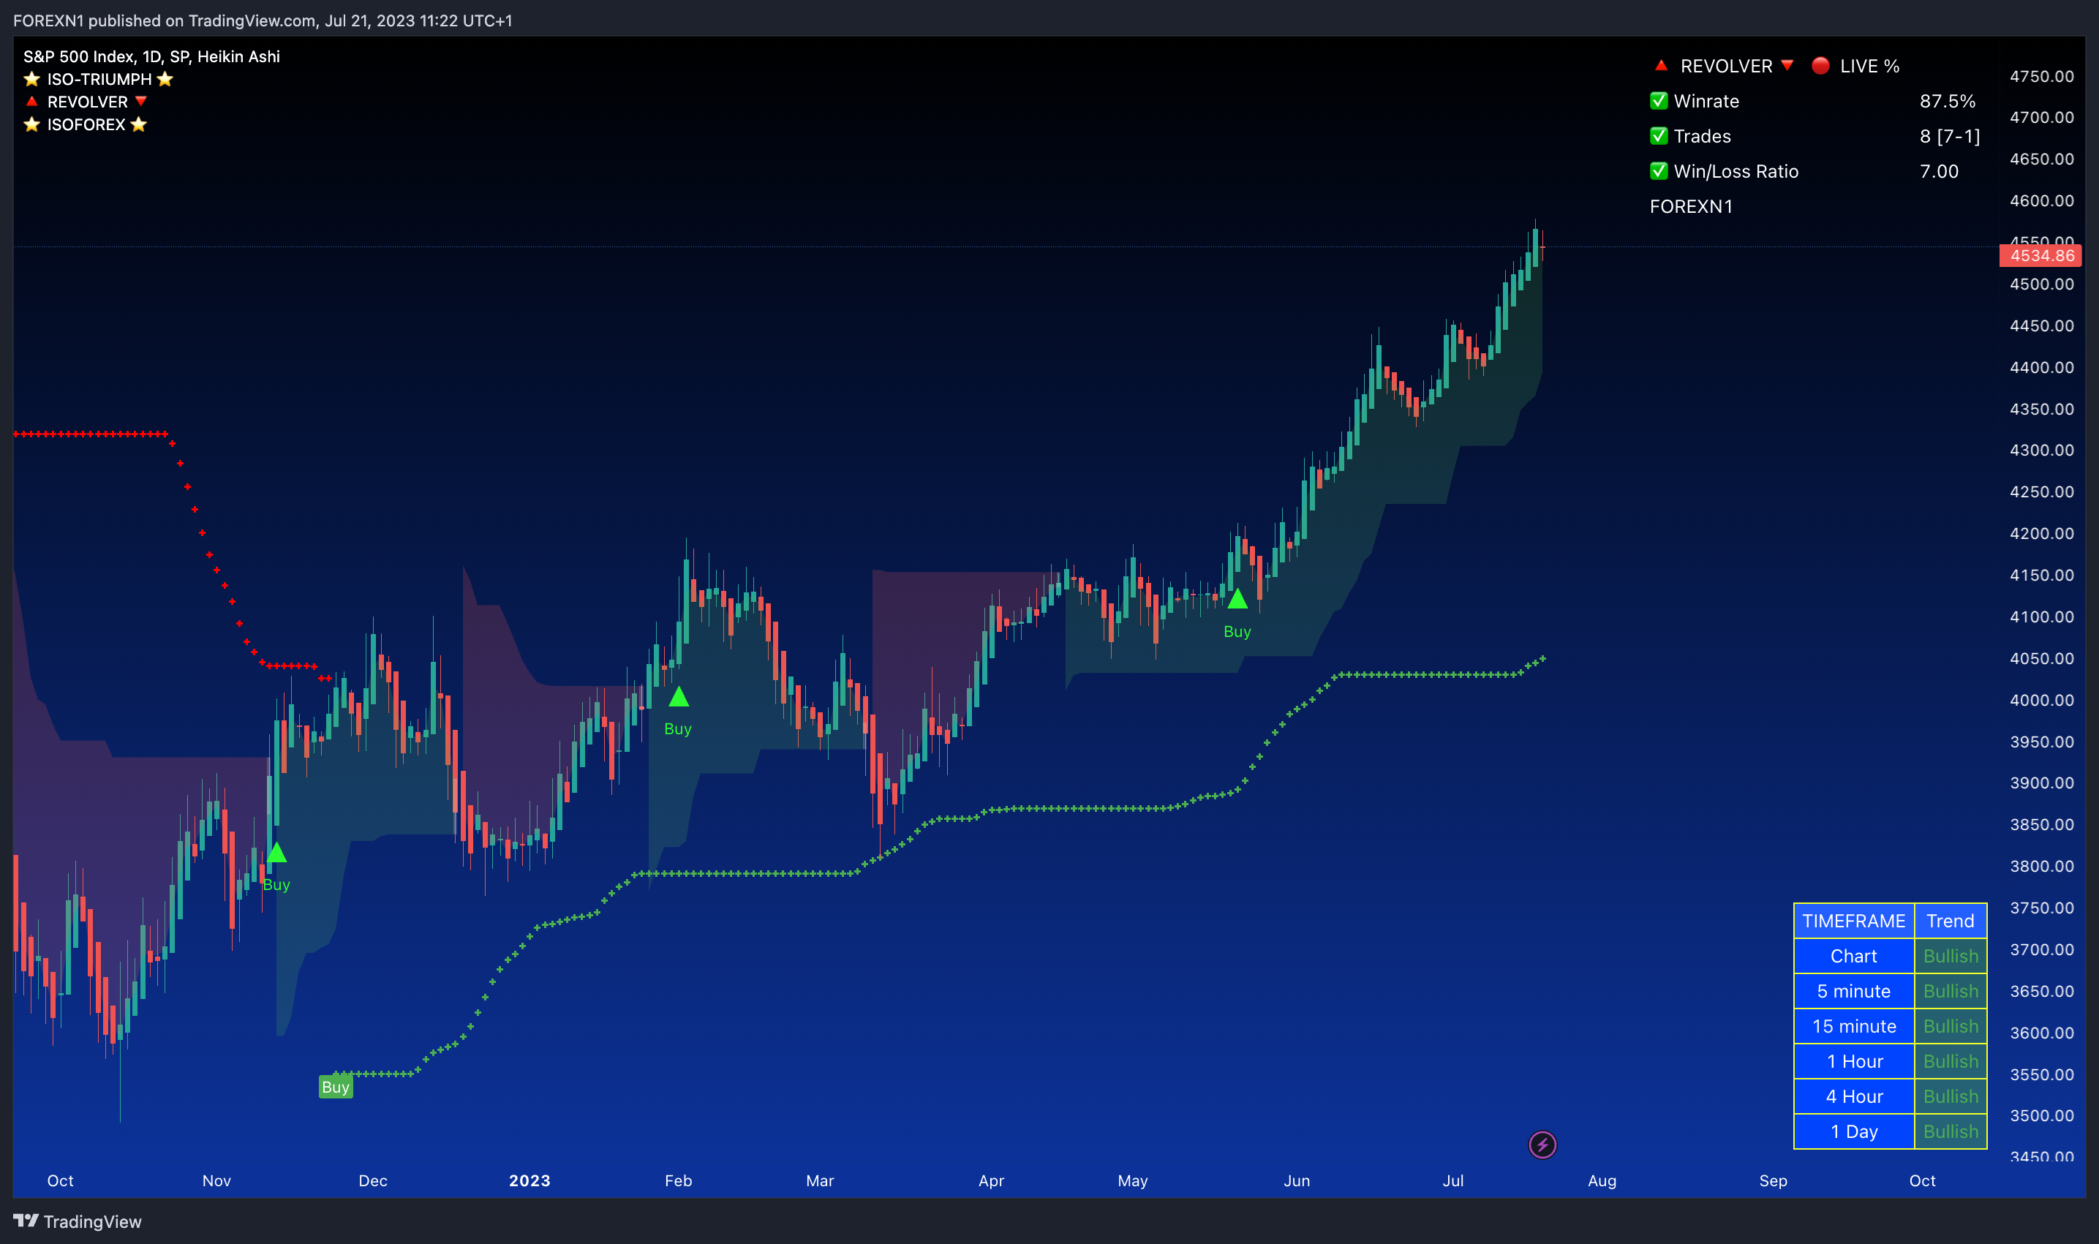2099x1244 pixels.
Task: Click the Trend header cell
Action: [1950, 921]
